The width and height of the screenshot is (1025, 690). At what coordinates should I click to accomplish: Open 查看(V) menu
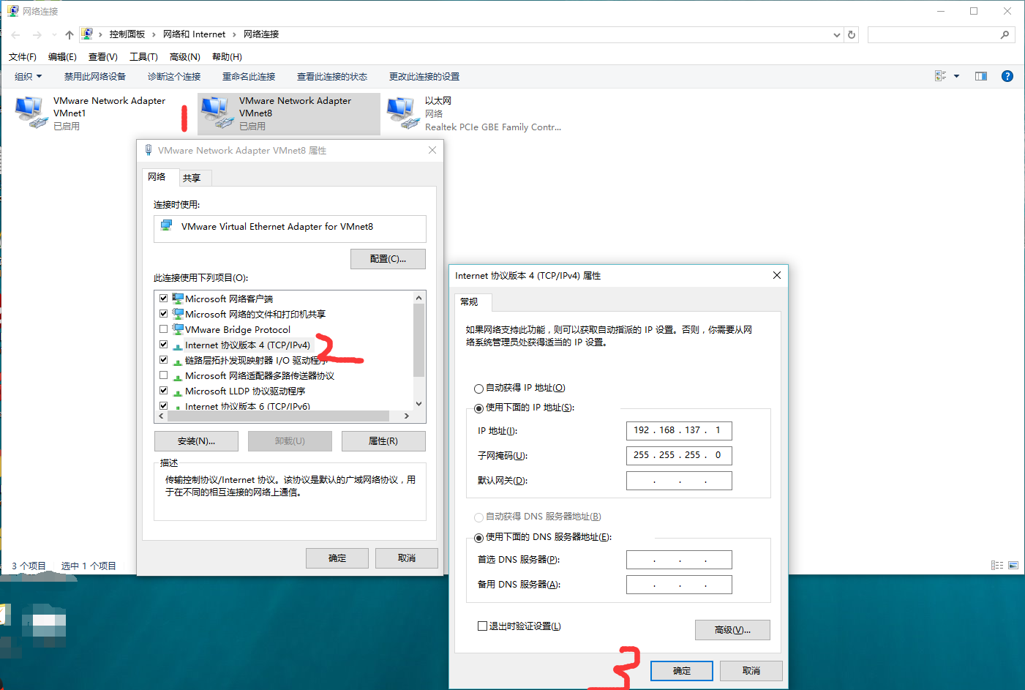coord(102,56)
